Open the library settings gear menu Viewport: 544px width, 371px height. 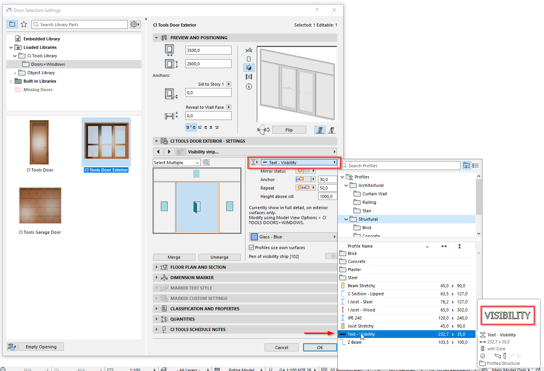135,25
